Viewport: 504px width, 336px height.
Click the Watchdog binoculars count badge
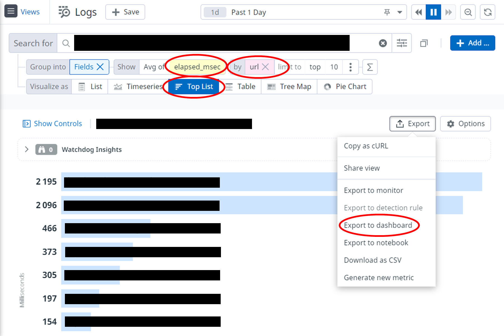[46, 149]
